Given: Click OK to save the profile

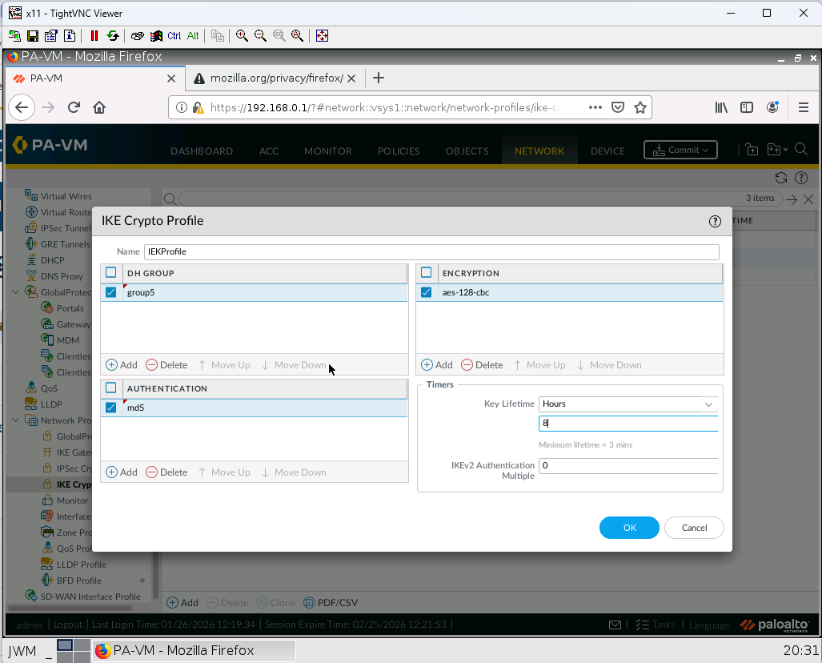Looking at the screenshot, I should [x=629, y=528].
